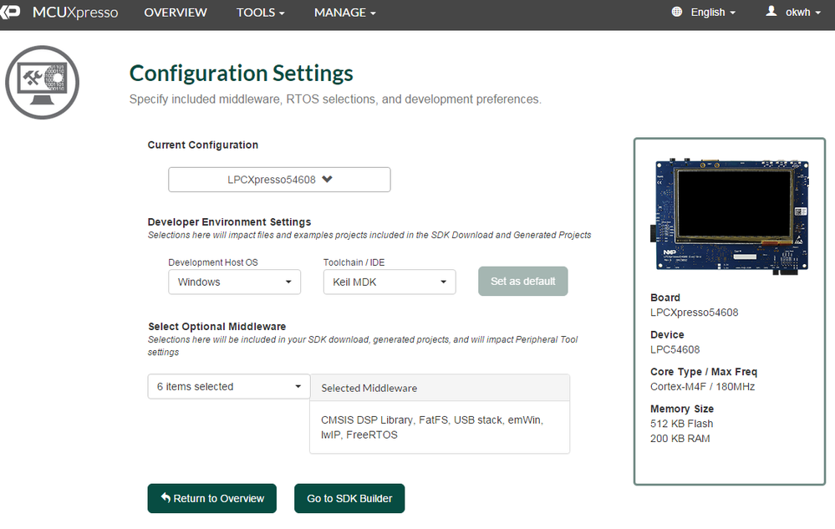This screenshot has height=529, width=835.
Task: Click Go to SDK Builder button
Action: pos(349,499)
